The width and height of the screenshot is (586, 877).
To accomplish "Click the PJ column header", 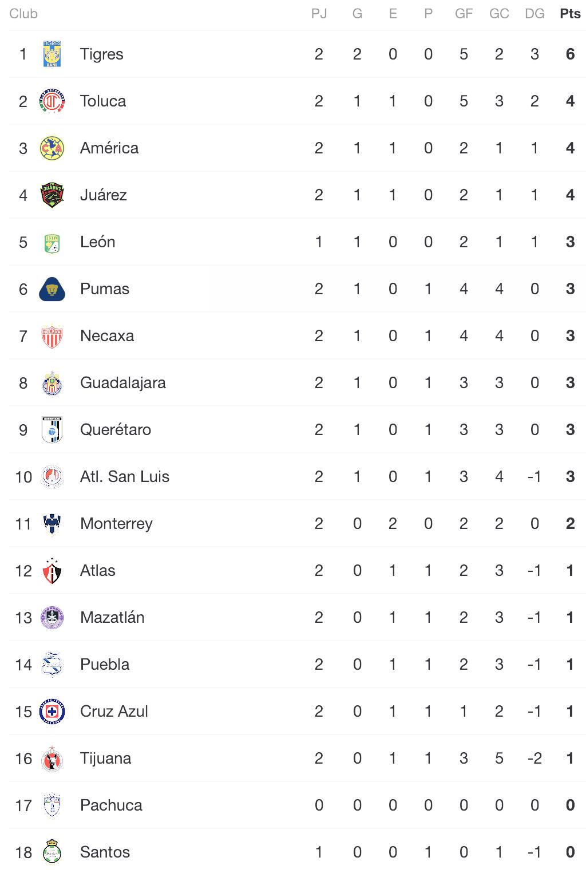I will (x=319, y=14).
